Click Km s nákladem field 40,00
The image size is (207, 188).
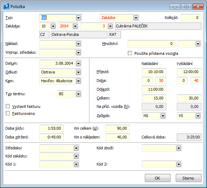coord(118,137)
